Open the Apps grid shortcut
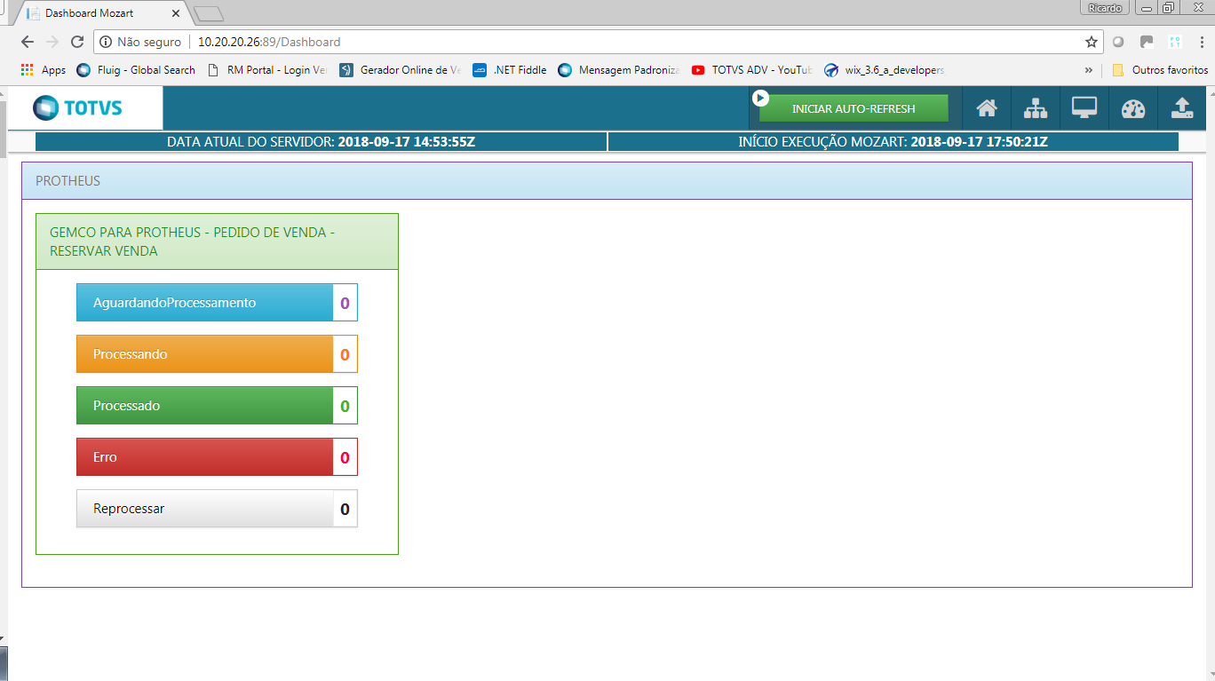 pyautogui.click(x=43, y=69)
